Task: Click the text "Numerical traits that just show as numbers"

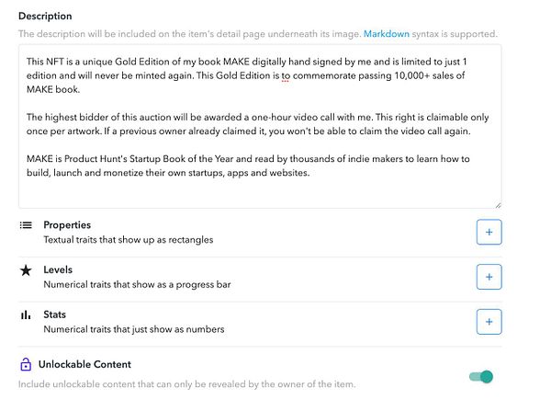Action: click(x=134, y=329)
